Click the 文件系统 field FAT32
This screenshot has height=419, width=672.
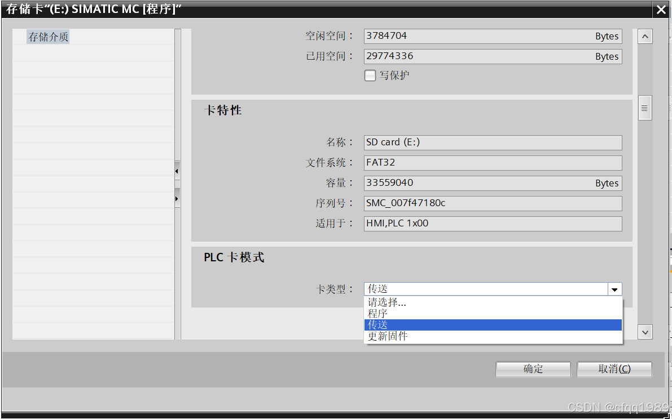[493, 163]
